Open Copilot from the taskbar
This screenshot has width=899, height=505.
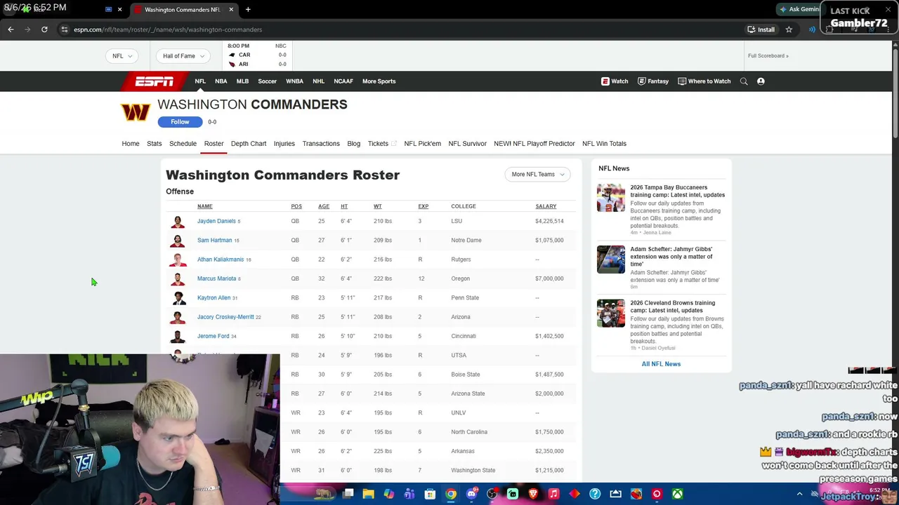click(388, 494)
